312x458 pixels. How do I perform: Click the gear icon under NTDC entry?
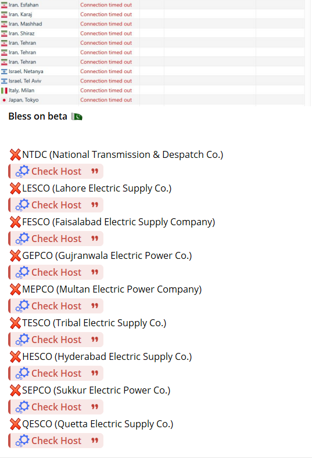pos(23,171)
